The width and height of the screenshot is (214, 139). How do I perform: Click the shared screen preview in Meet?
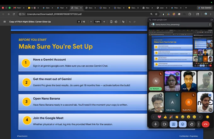pyautogui.click(x=180, y=49)
